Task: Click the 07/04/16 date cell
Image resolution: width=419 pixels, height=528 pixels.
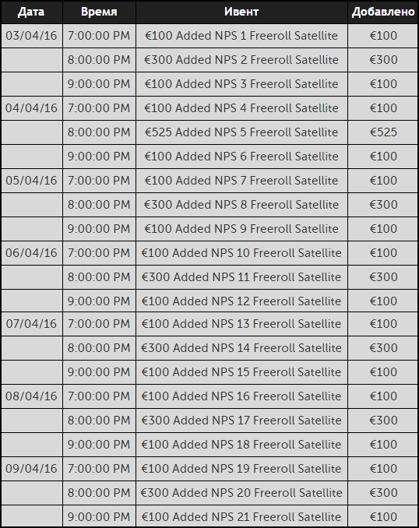Action: (31, 324)
